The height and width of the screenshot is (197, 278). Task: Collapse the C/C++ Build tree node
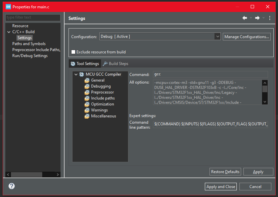pos(9,32)
